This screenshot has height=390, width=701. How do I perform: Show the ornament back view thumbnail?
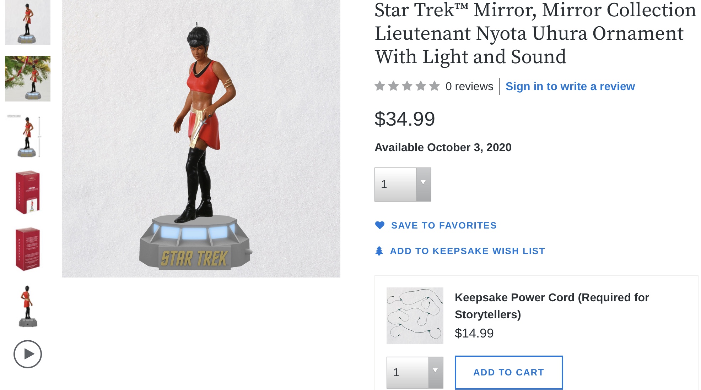click(x=28, y=306)
